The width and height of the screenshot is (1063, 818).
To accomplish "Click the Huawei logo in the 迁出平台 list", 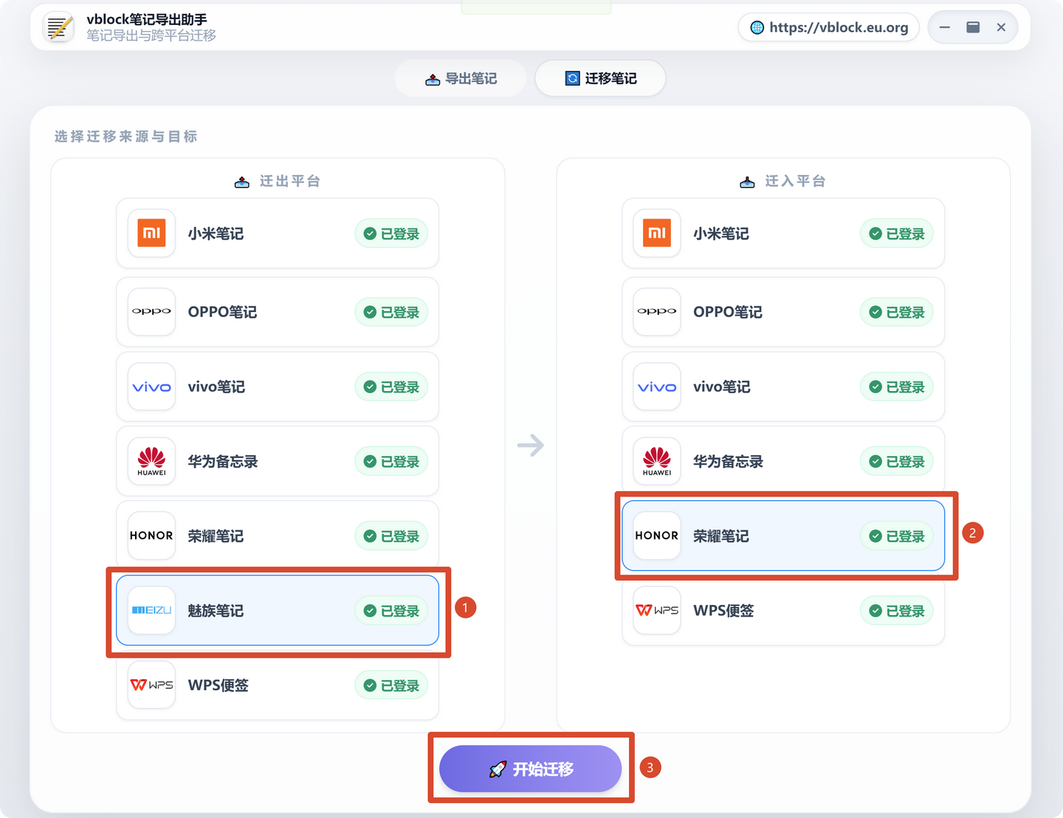I will [151, 462].
